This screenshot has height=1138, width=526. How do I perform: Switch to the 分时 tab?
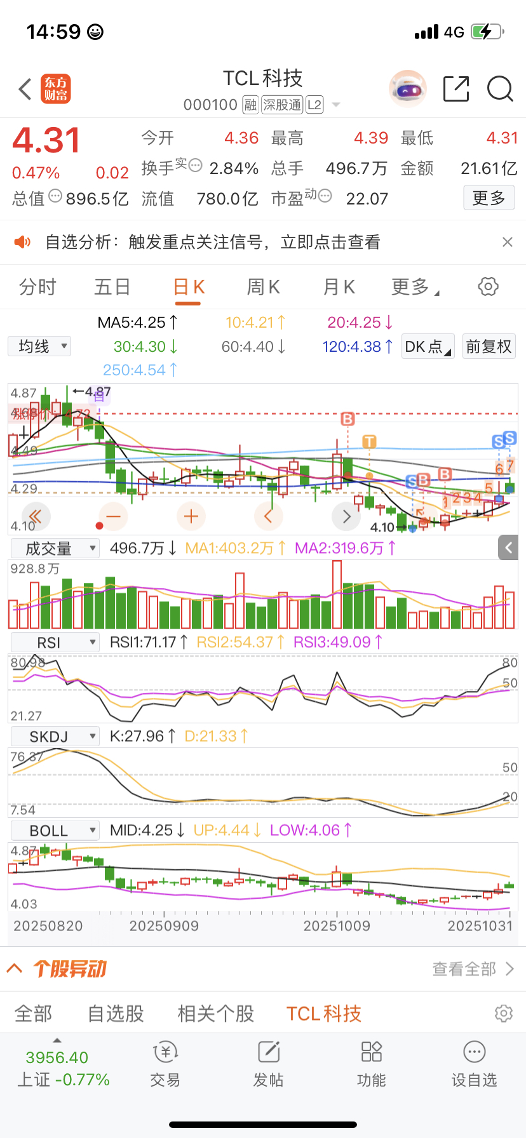click(x=37, y=287)
